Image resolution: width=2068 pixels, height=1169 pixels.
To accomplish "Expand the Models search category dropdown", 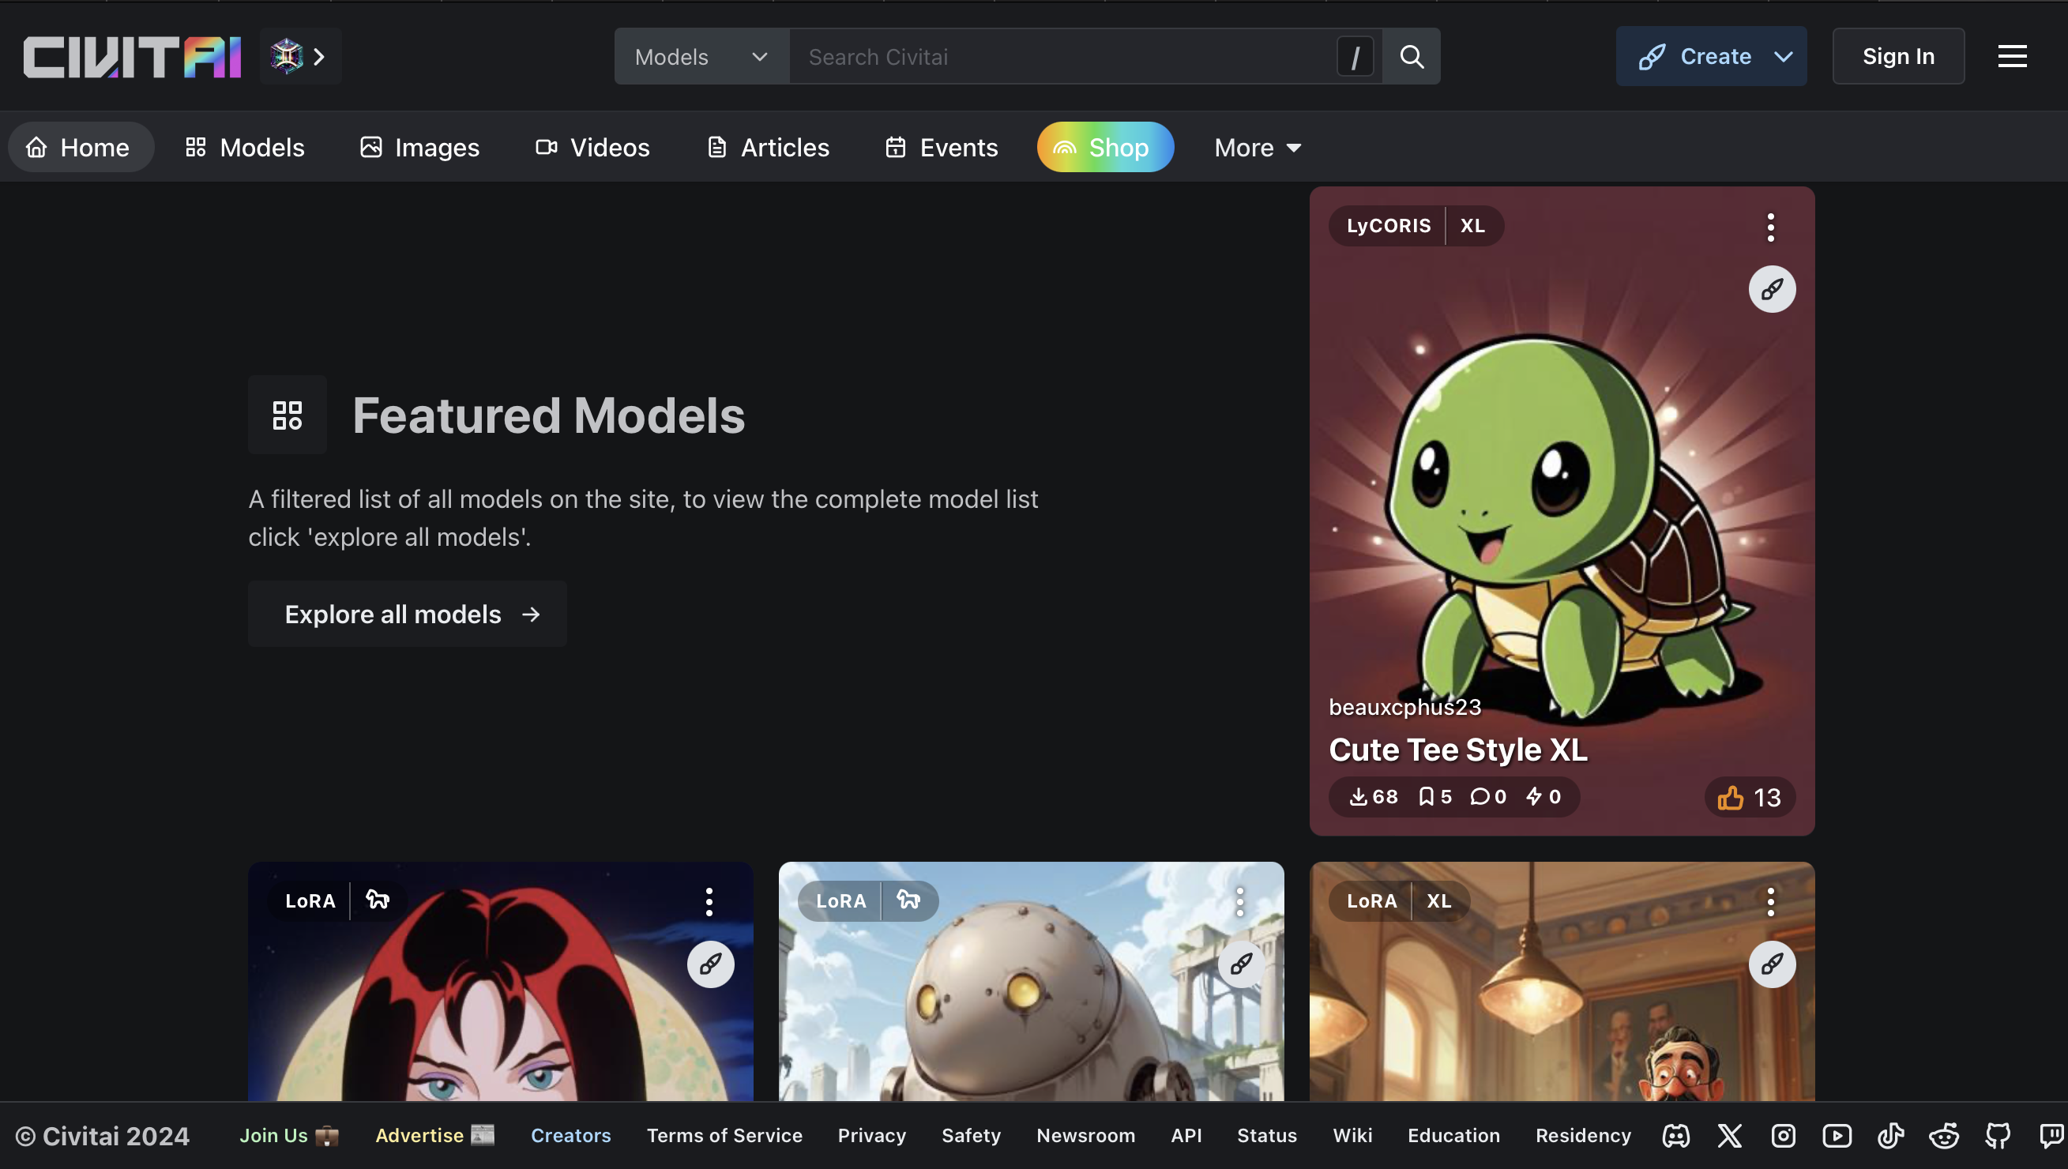I will (701, 56).
